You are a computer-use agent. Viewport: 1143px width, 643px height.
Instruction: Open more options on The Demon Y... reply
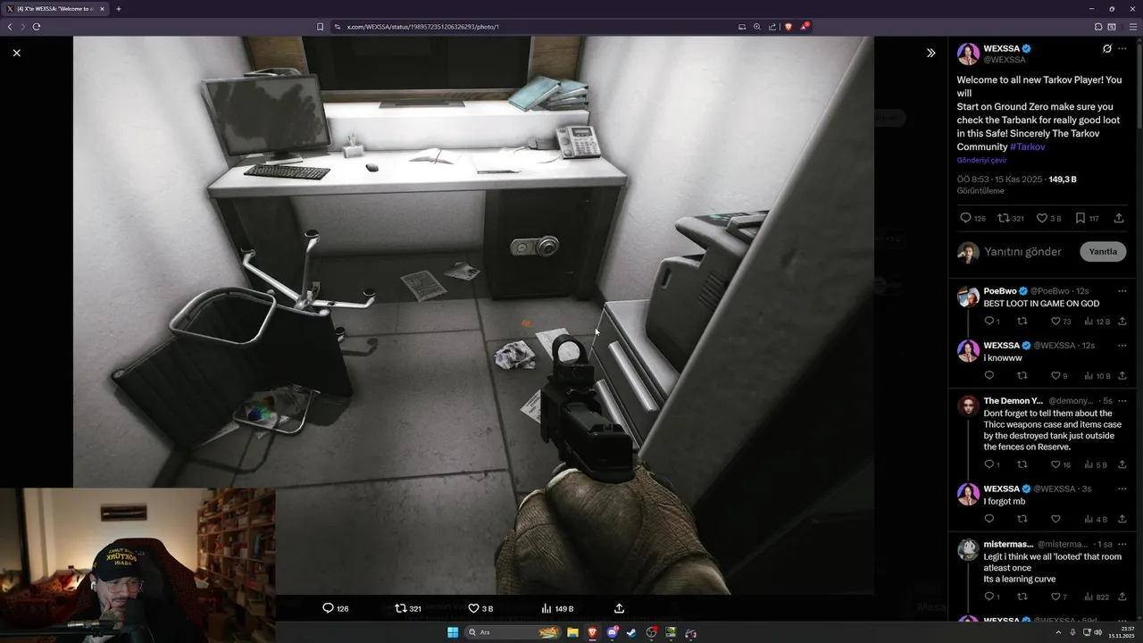point(1122,401)
